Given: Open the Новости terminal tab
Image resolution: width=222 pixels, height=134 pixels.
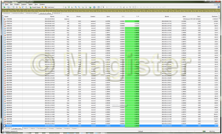Looking at the screenshot, I should point(26,128).
